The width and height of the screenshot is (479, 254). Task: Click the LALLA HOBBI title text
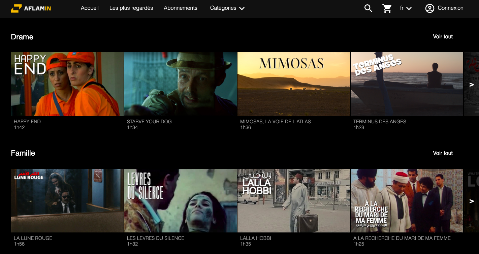click(x=256, y=238)
